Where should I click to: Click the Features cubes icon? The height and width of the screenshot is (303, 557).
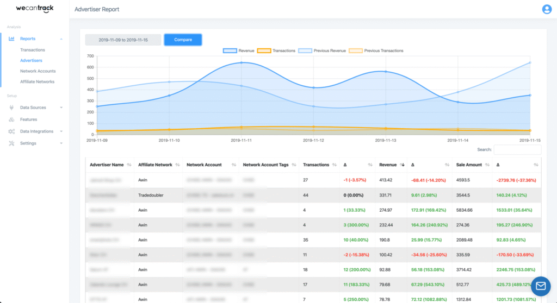pyautogui.click(x=11, y=119)
